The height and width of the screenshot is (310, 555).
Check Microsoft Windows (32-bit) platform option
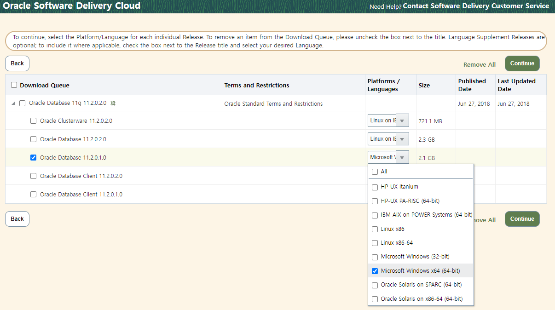tap(375, 257)
